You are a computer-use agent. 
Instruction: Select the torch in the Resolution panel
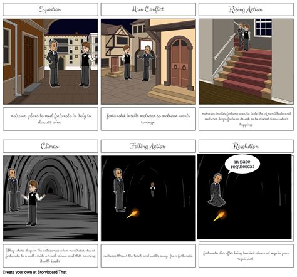coord(219,216)
